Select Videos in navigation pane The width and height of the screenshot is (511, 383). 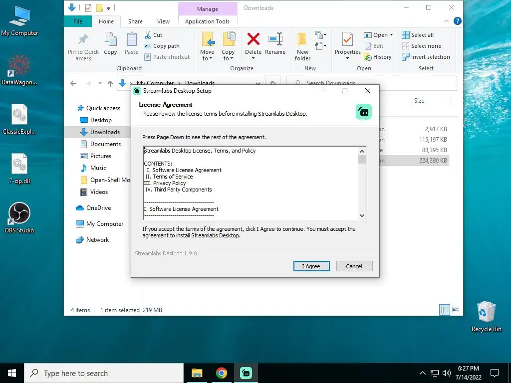point(94,192)
